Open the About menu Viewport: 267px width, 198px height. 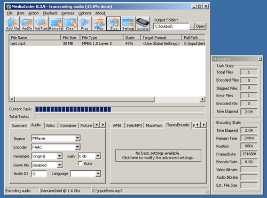click(100, 13)
